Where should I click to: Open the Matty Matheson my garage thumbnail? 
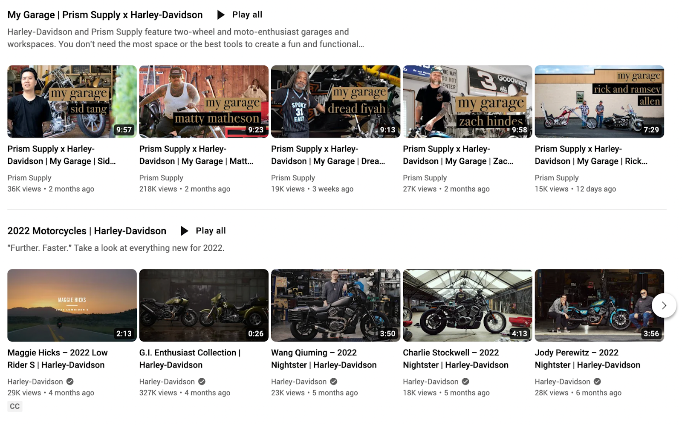204,101
